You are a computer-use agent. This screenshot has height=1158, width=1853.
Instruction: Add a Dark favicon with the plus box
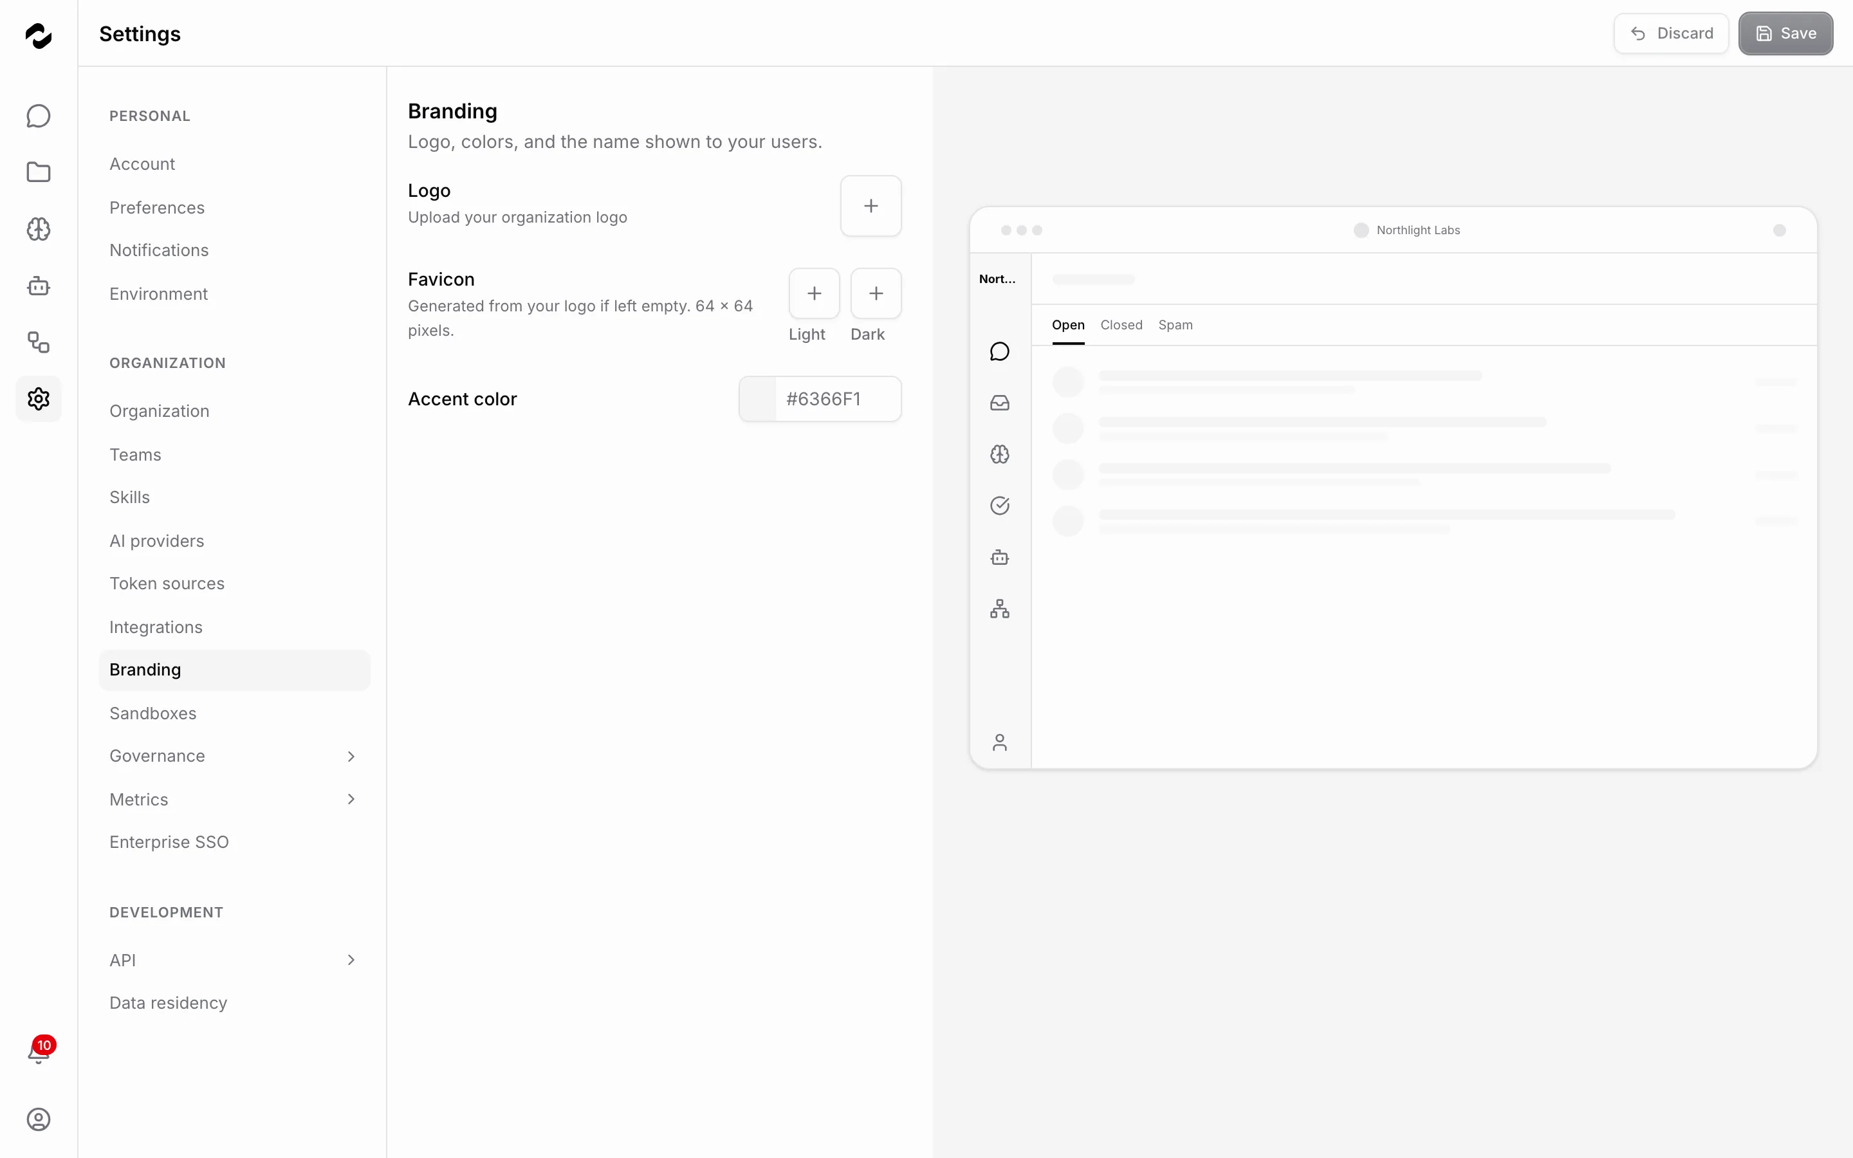pos(876,293)
